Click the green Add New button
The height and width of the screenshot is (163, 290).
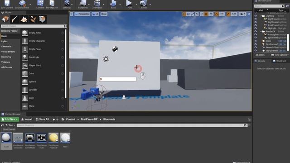(x=10, y=120)
